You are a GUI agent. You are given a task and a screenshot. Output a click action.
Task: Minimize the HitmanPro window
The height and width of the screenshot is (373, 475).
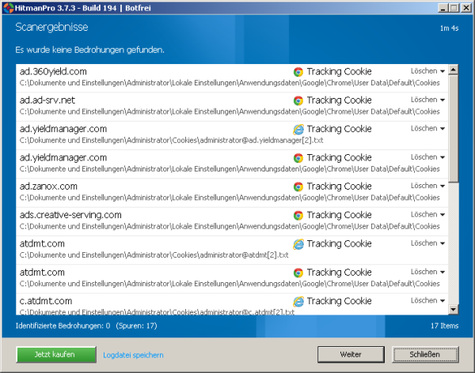(443, 8)
